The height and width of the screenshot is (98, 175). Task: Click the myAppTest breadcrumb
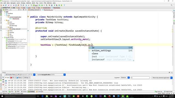[x=5, y=8]
